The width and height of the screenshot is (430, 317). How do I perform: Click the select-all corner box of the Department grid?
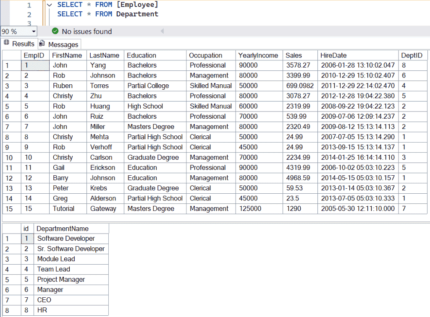pyautogui.click(x=11, y=229)
